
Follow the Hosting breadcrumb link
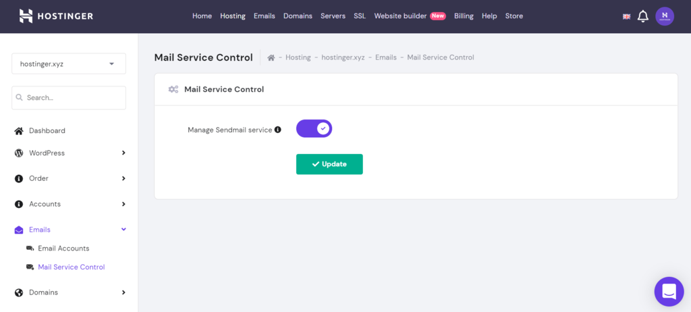pyautogui.click(x=298, y=57)
